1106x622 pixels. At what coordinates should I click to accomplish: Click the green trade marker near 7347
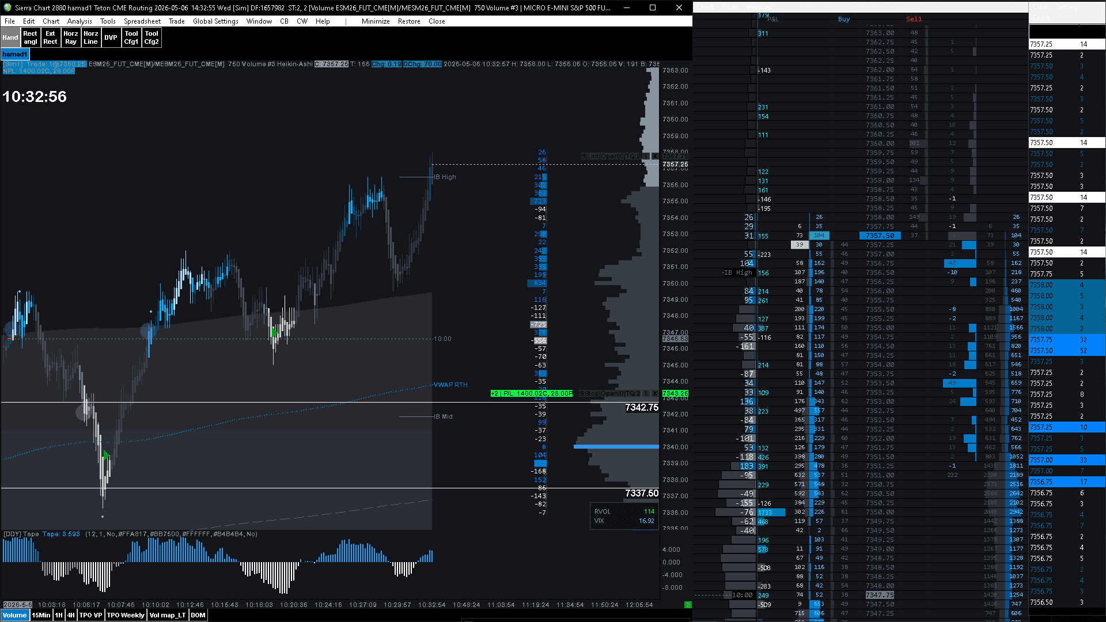(x=274, y=332)
